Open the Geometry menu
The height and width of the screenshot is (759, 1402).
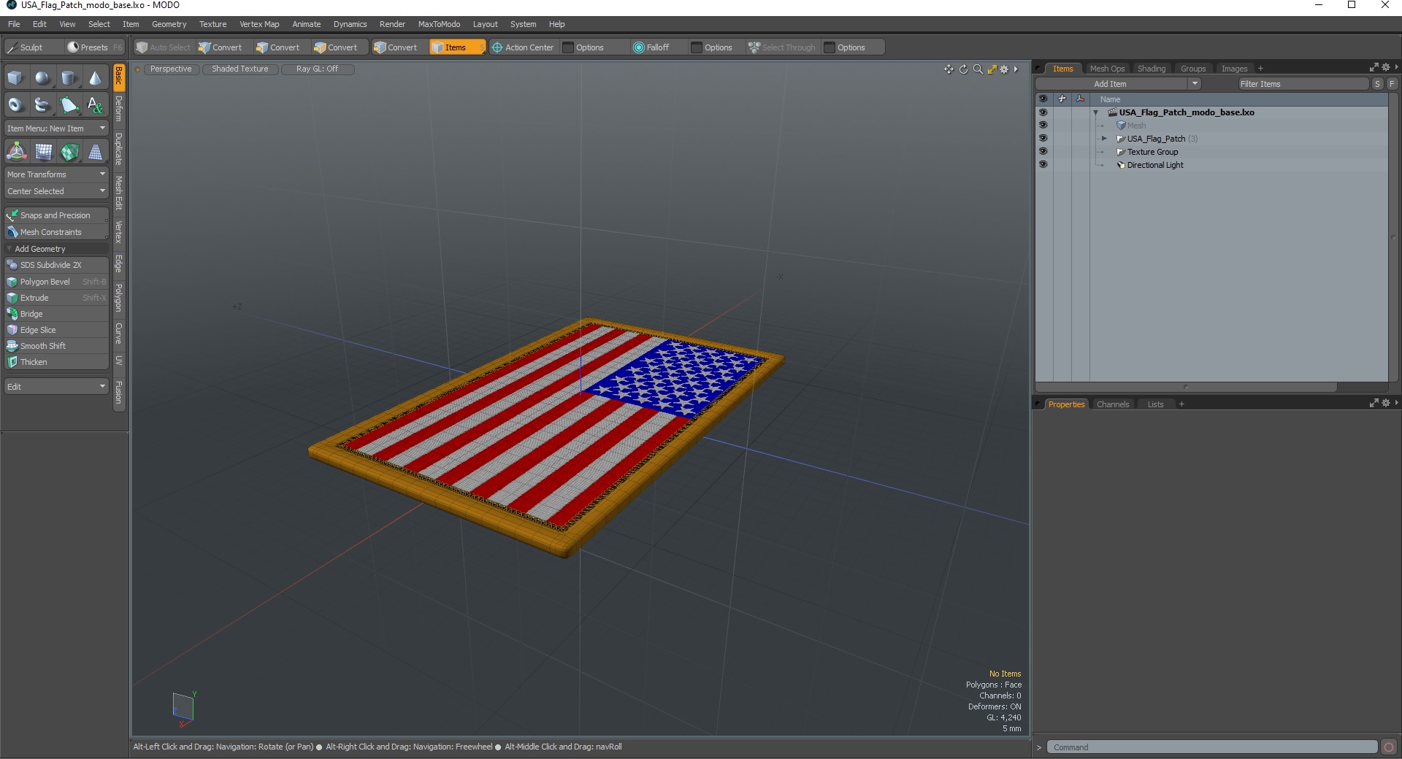(169, 24)
